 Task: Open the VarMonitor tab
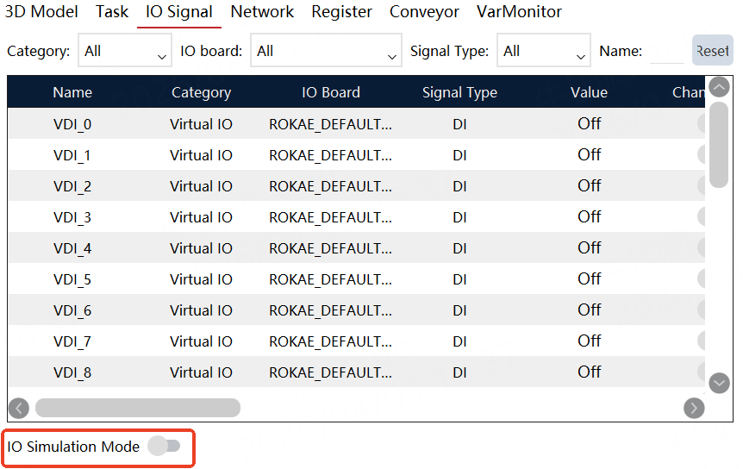pyautogui.click(x=519, y=12)
